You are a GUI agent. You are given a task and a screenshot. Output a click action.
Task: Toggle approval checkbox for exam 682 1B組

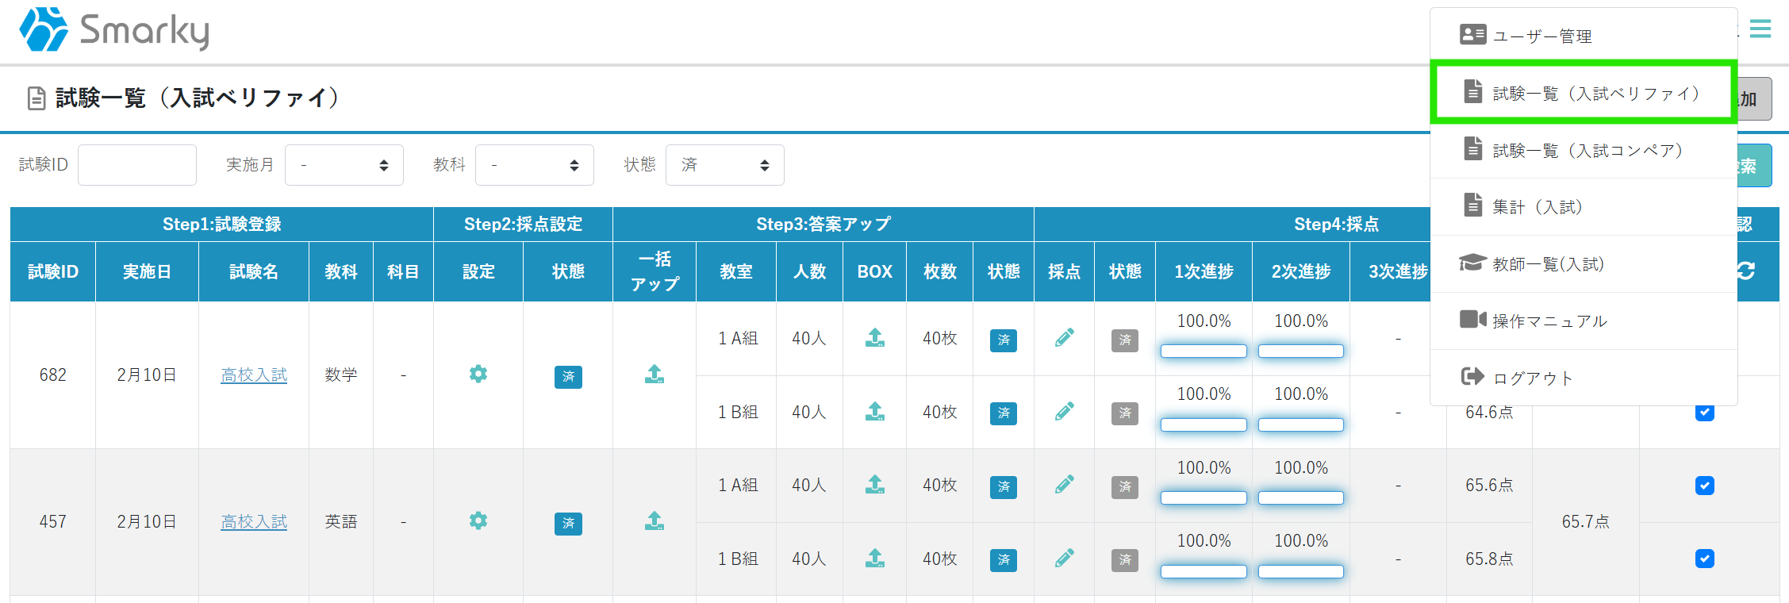[1704, 413]
